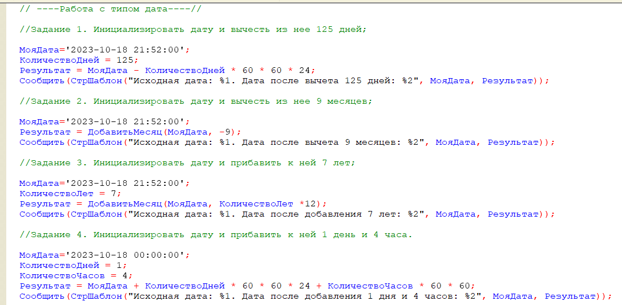Viewport: 622px width, 305px height.
Task: Click the line 'Результат = МояДата + КоличествоДней * 60 * 60 * 24 + ...'
Action: 247,286
